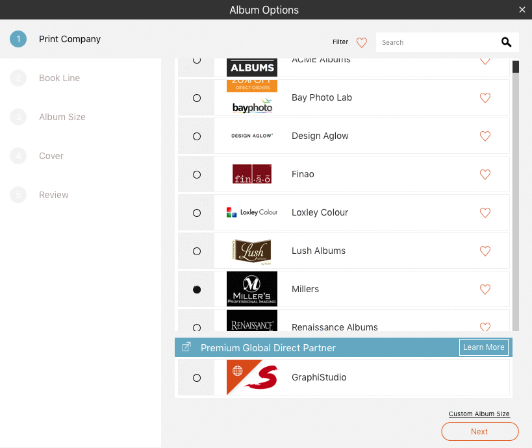532x448 pixels.
Task: Go to the Print Company step
Action: click(x=70, y=39)
